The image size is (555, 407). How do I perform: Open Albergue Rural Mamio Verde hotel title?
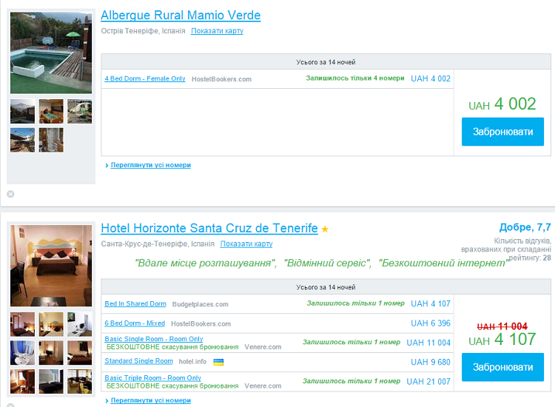181,16
